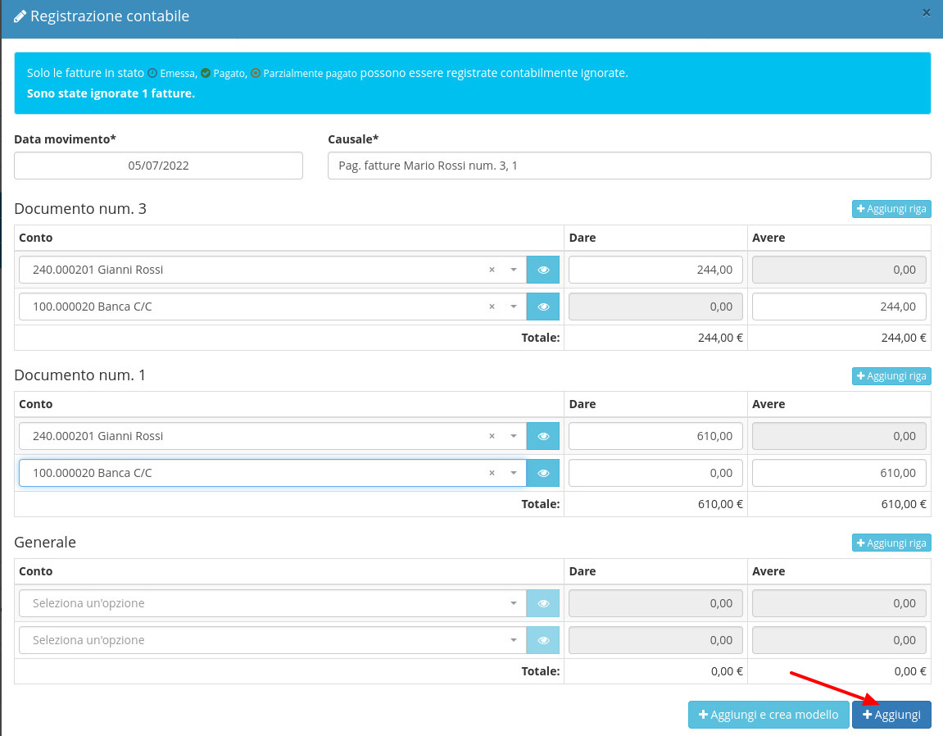This screenshot has height=736, width=943.
Task: View Gianni Rossi account in Documento num. 3
Action: tap(542, 270)
